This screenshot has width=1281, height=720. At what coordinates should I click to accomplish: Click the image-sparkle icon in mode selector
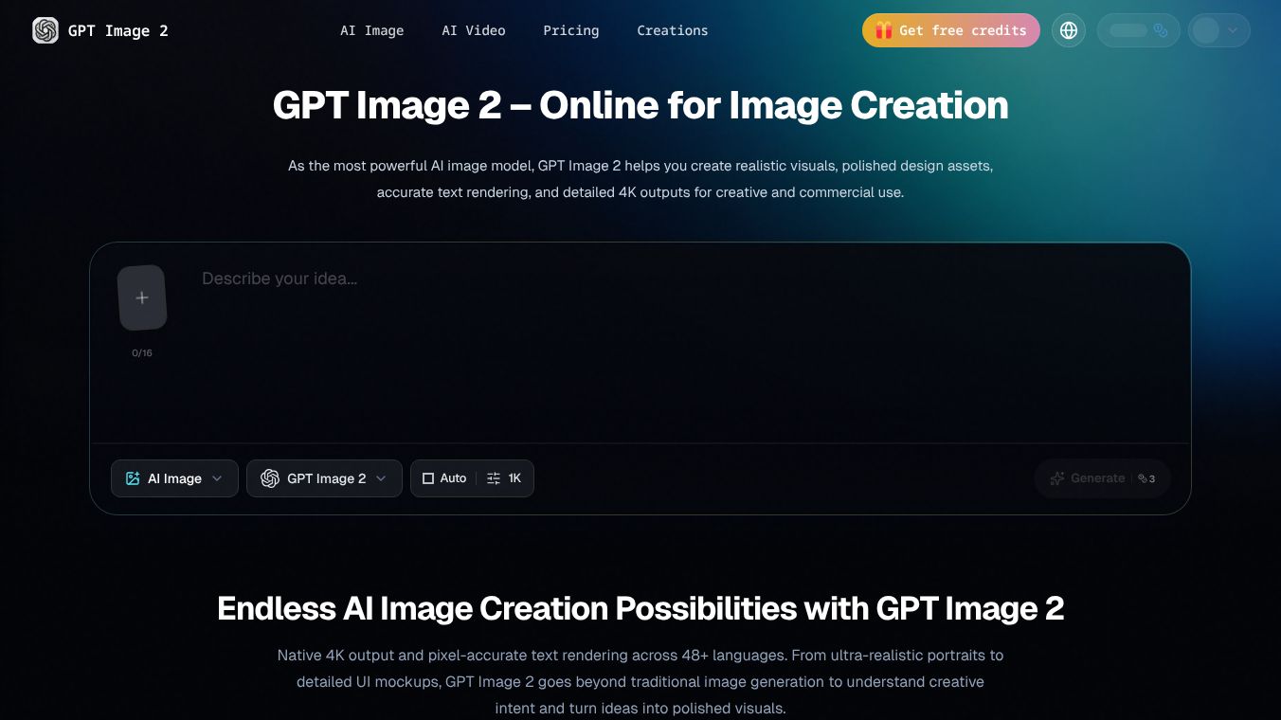[133, 478]
